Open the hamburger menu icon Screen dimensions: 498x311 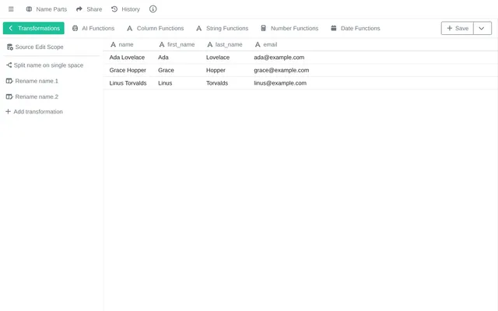(11, 9)
